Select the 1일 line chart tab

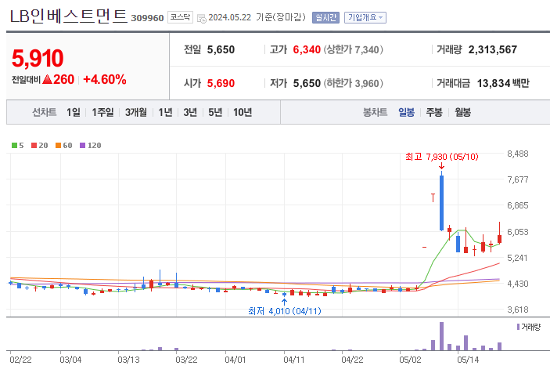[x=74, y=112]
